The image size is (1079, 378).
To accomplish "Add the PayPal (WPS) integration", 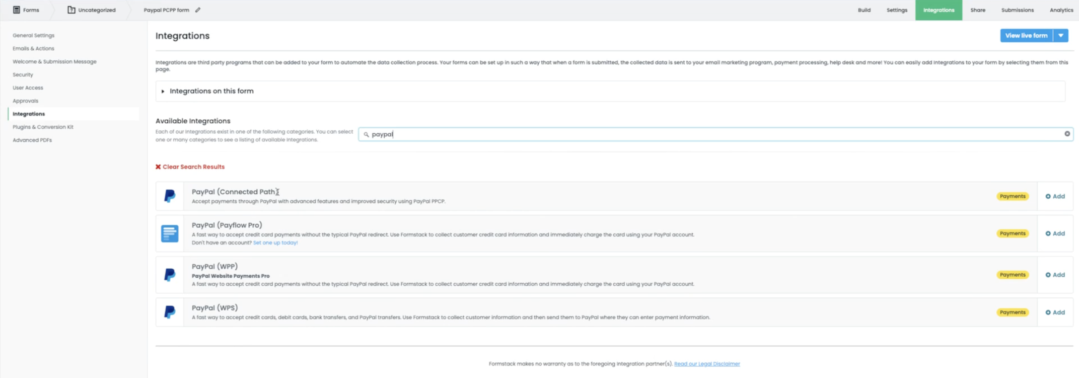I will 1055,312.
